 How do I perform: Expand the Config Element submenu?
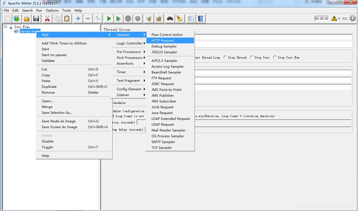(x=129, y=89)
